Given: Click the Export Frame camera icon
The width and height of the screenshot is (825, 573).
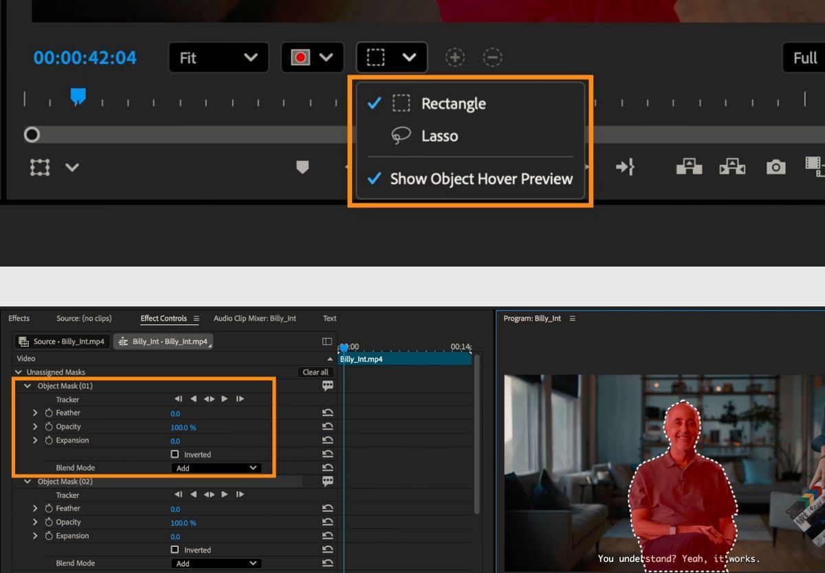Looking at the screenshot, I should (775, 166).
